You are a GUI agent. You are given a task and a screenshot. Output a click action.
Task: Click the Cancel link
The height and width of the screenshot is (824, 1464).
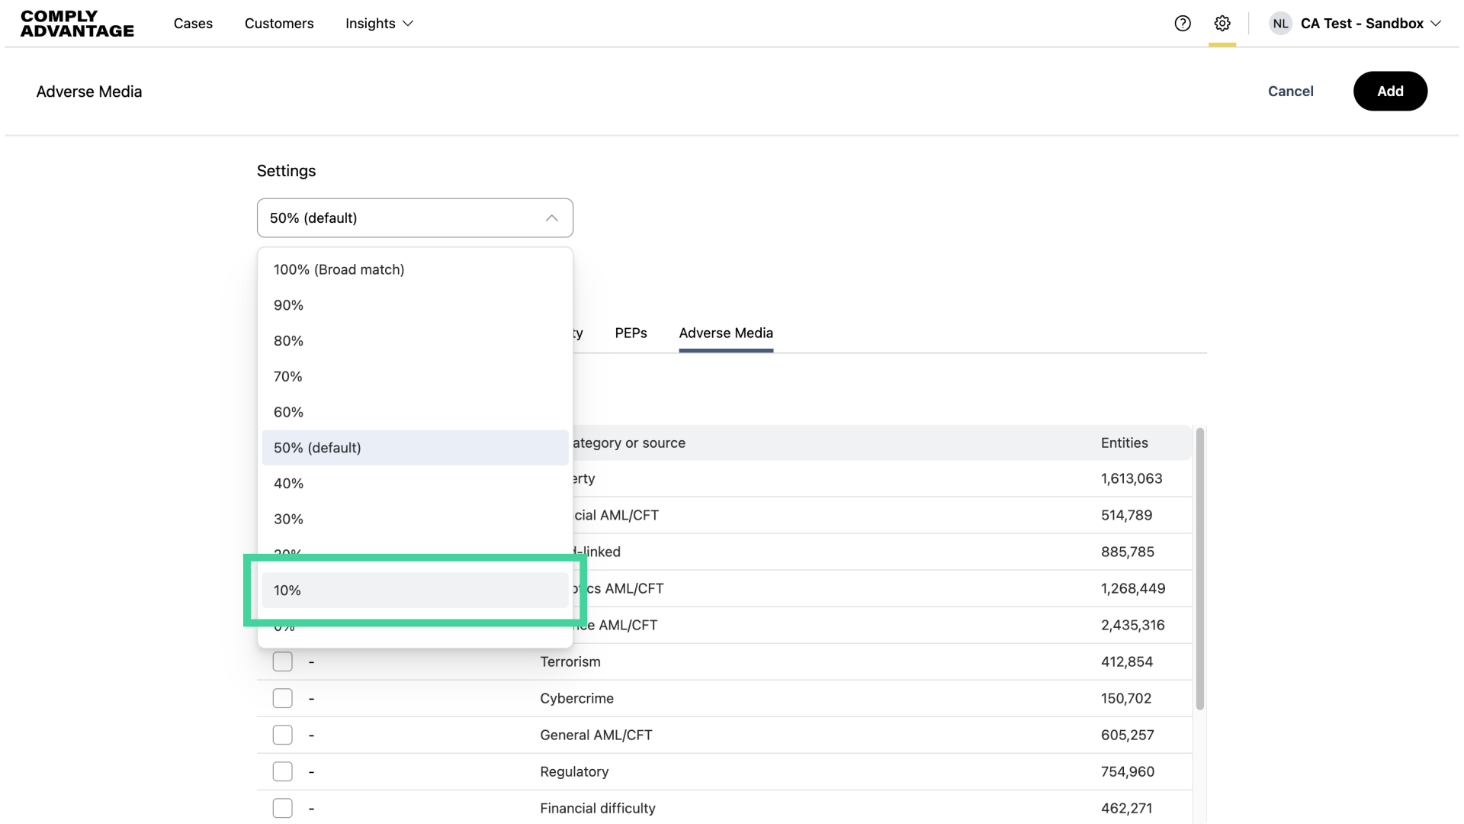tap(1290, 92)
